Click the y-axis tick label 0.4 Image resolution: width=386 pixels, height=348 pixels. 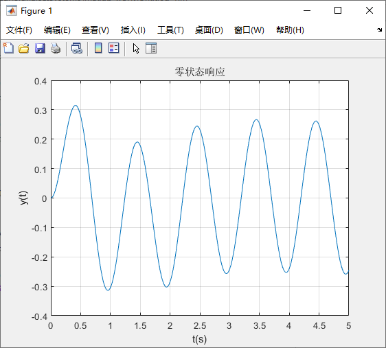pyautogui.click(x=41, y=82)
